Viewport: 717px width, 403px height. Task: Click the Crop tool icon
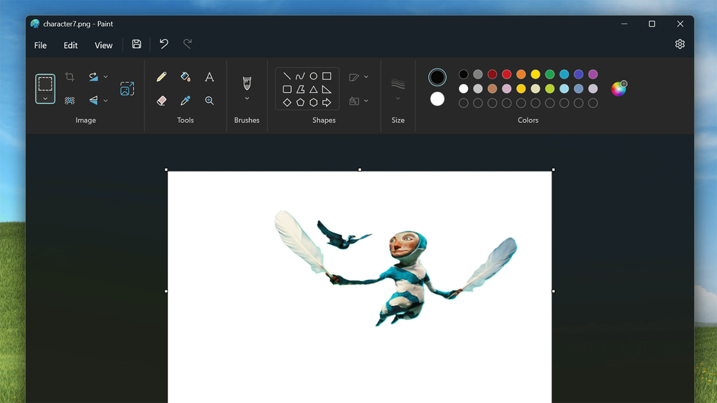69,77
